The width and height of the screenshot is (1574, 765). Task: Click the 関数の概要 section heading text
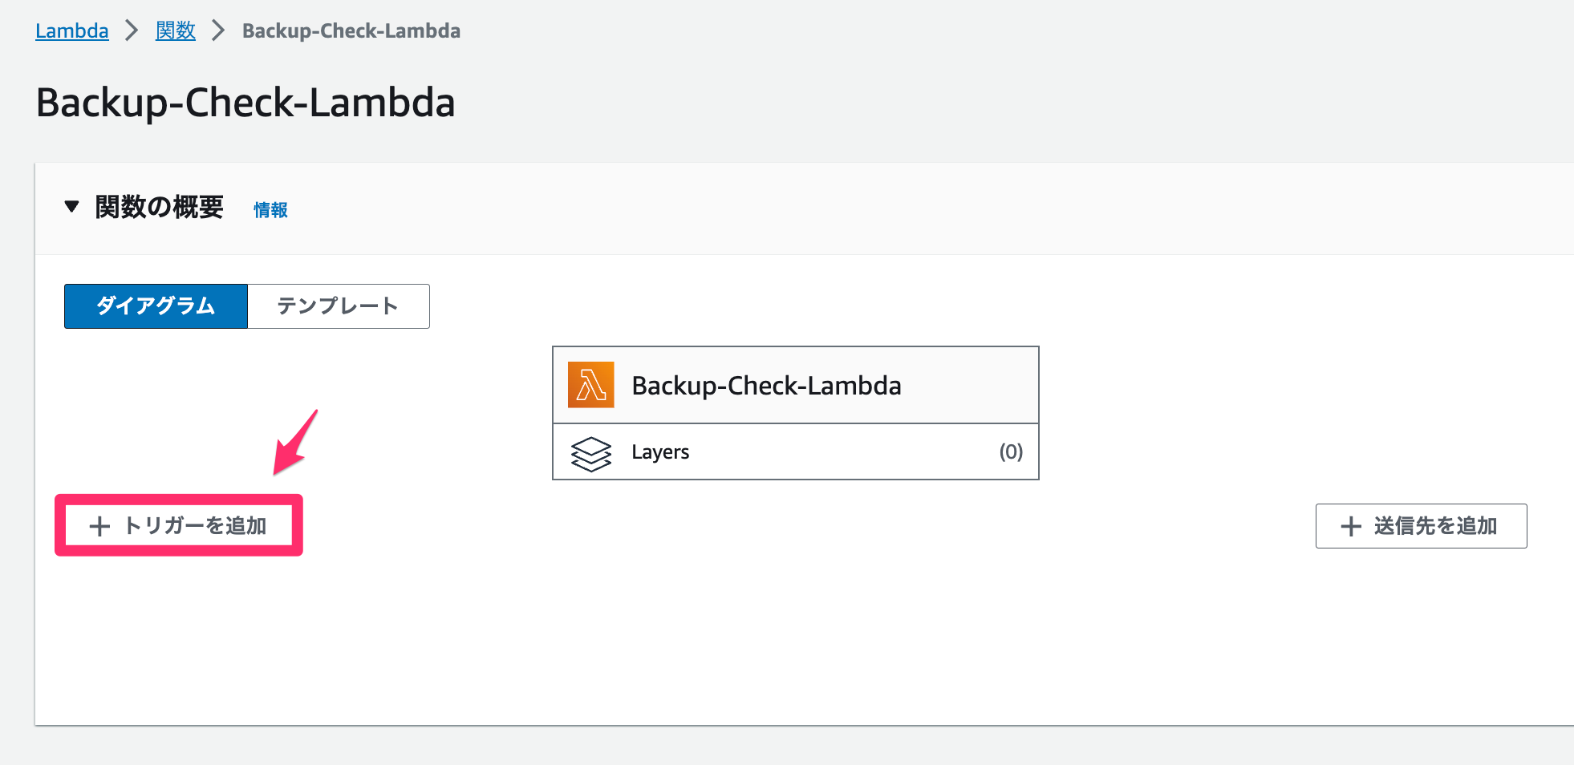pyautogui.click(x=159, y=207)
